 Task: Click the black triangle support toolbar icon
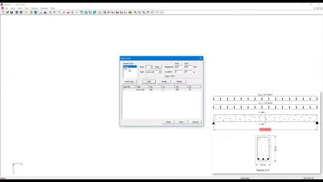[x=45, y=12]
